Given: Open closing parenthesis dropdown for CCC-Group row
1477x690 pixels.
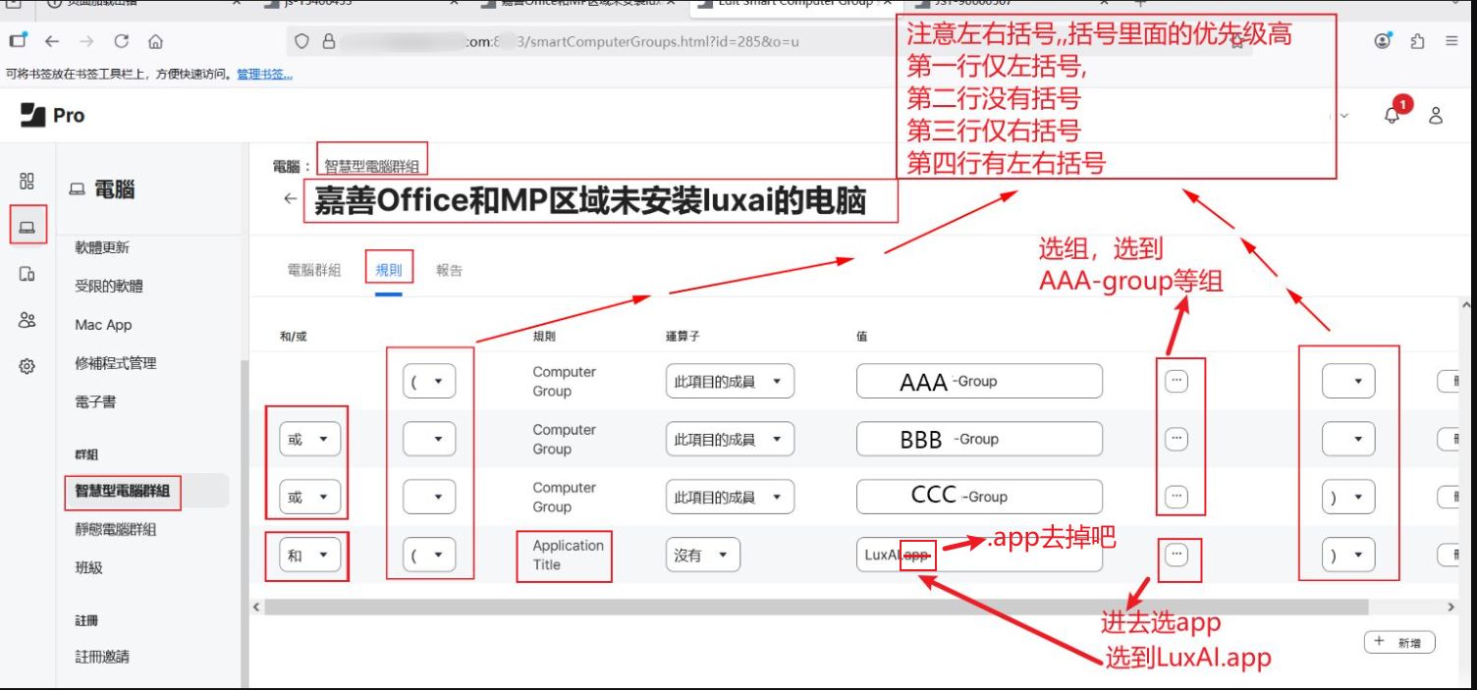Looking at the screenshot, I should pos(1347,497).
